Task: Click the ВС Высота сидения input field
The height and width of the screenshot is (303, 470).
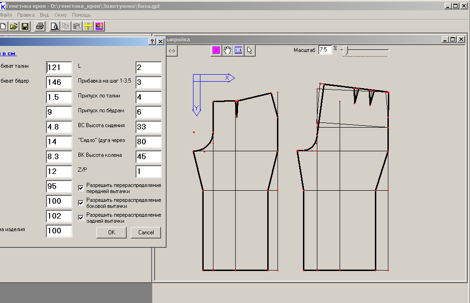Action: [x=148, y=127]
